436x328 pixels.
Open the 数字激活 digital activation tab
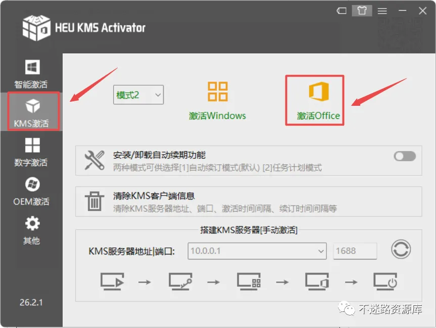point(31,152)
